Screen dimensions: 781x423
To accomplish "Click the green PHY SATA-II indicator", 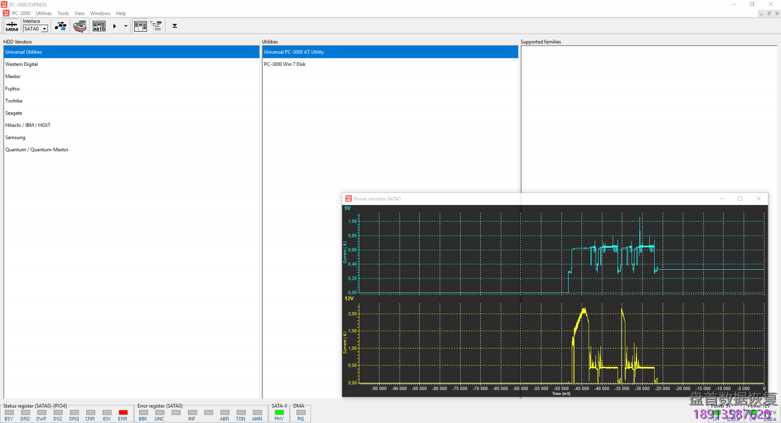I will 279,413.
